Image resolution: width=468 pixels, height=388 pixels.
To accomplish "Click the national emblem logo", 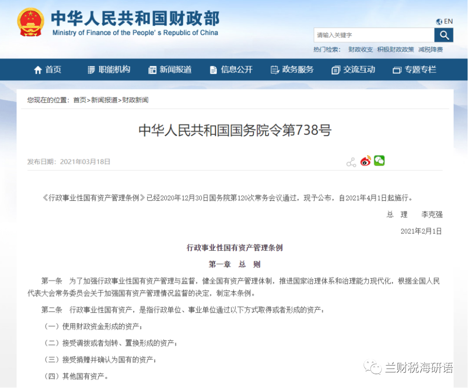I will [30, 23].
